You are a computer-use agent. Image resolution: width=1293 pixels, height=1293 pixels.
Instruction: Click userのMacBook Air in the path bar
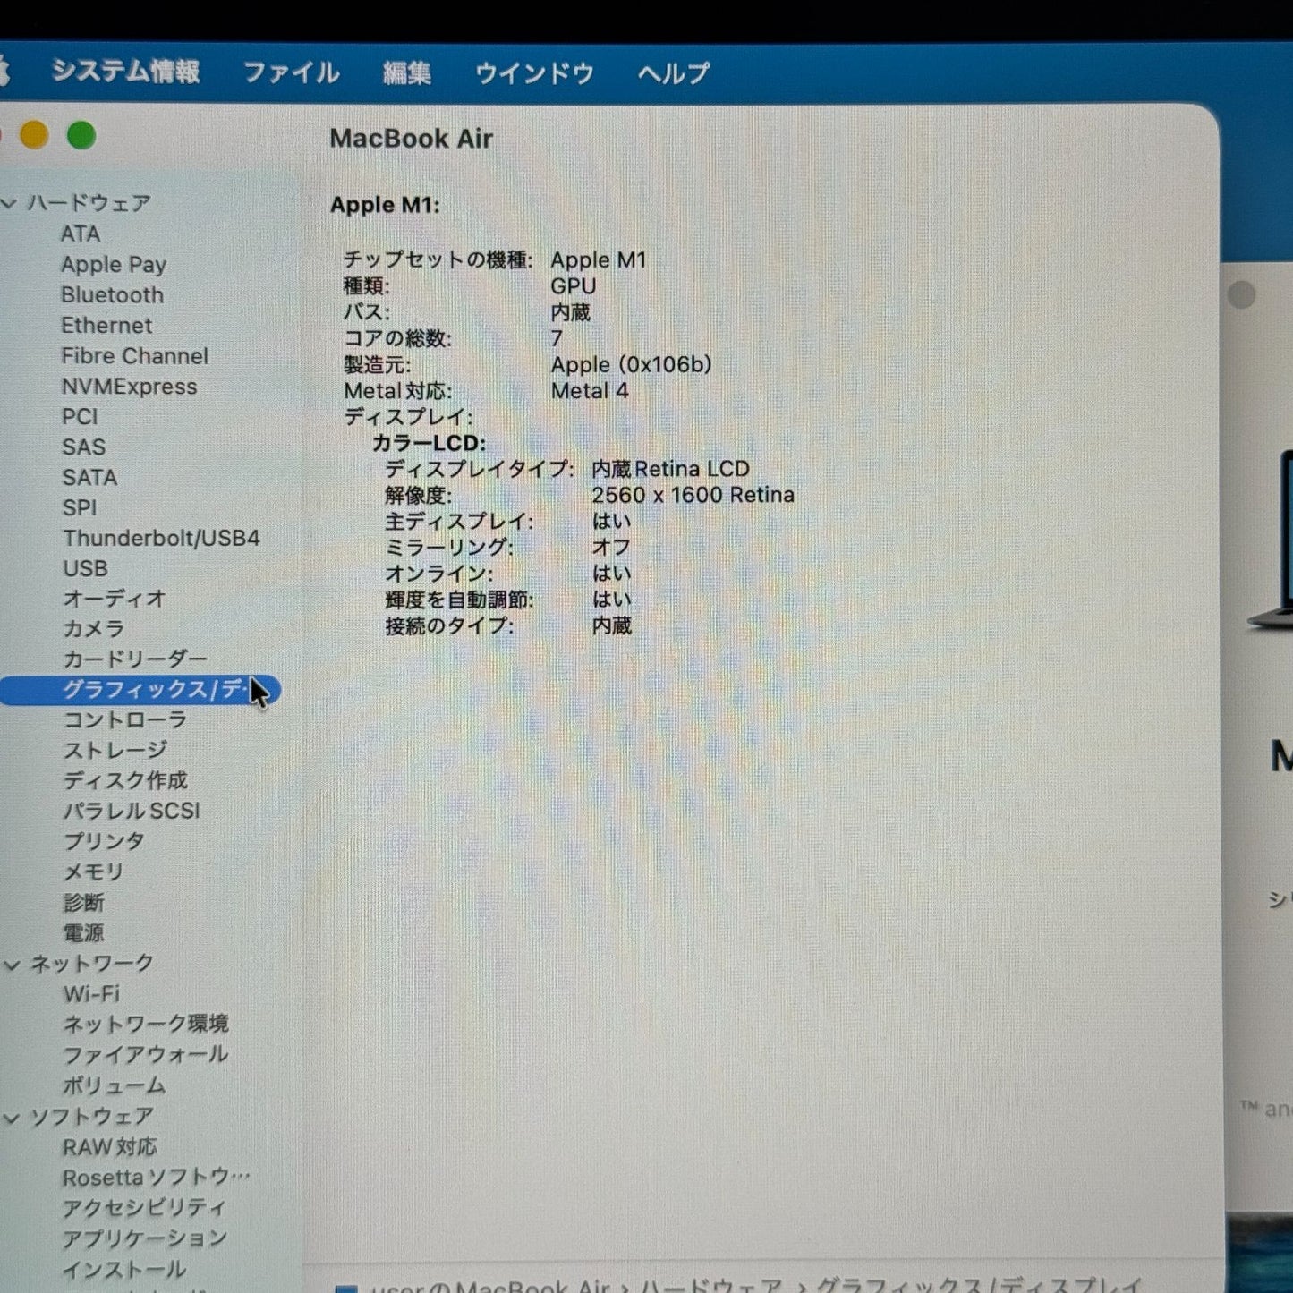[x=489, y=1286]
